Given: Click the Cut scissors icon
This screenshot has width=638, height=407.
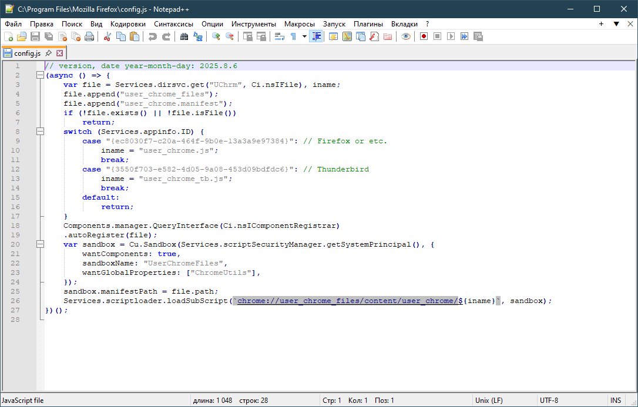Looking at the screenshot, I should (108, 36).
